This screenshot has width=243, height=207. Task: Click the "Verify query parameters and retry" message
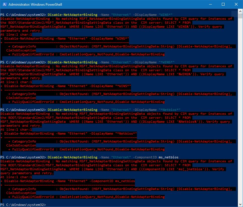(209, 26)
